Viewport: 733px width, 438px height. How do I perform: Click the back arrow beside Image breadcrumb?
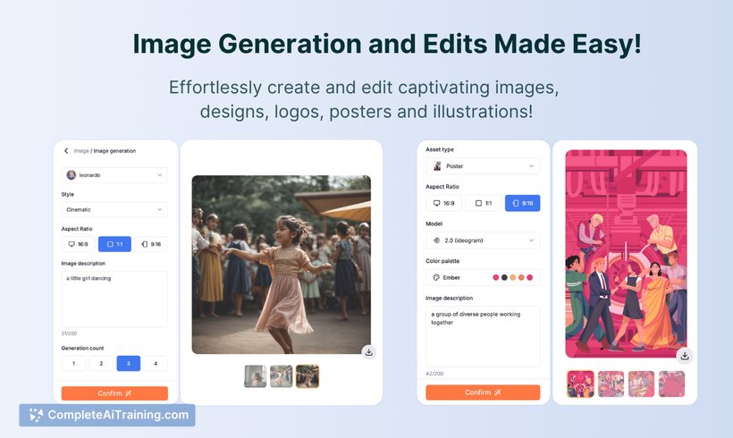click(x=66, y=150)
